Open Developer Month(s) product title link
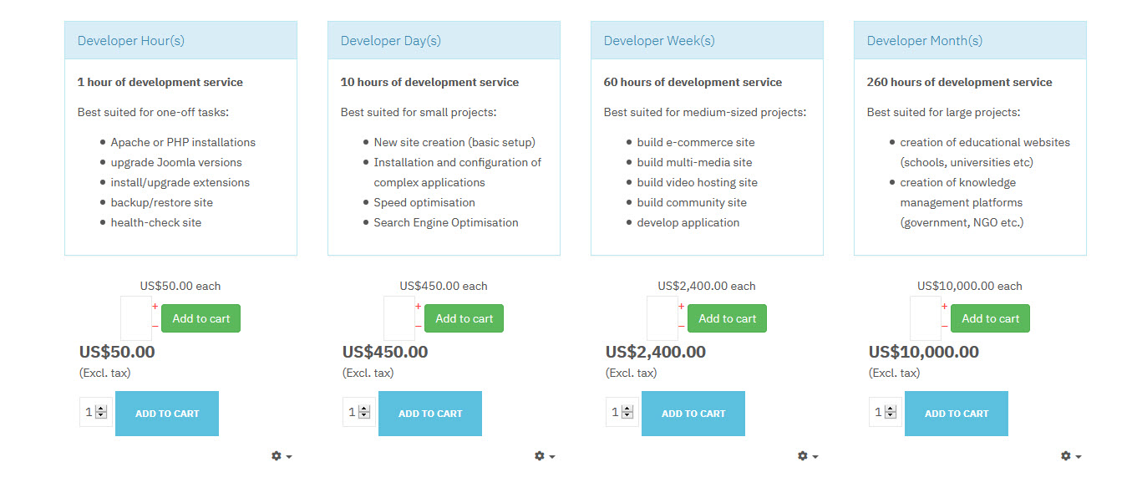The width and height of the screenshot is (1137, 503). [x=924, y=40]
